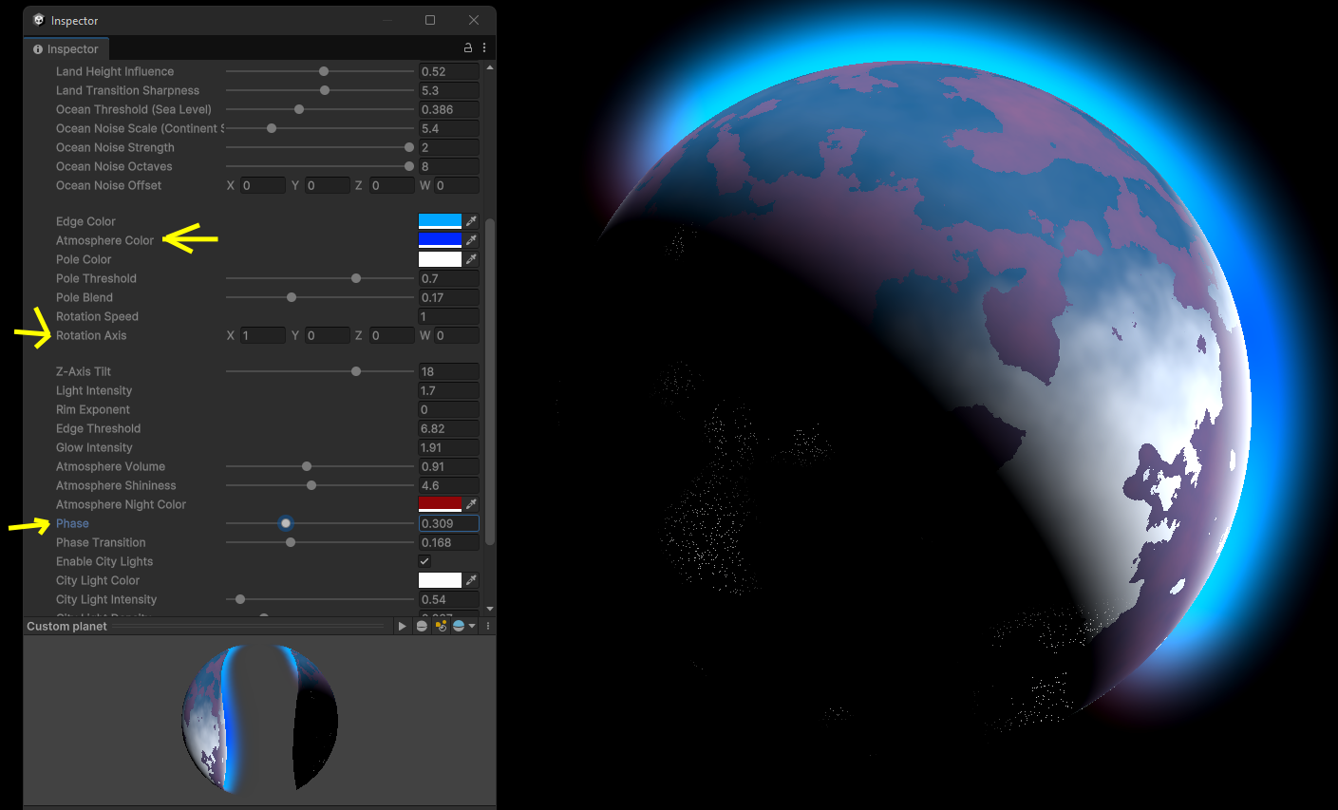Click scrollbar up arrow in Inspector

(490, 67)
